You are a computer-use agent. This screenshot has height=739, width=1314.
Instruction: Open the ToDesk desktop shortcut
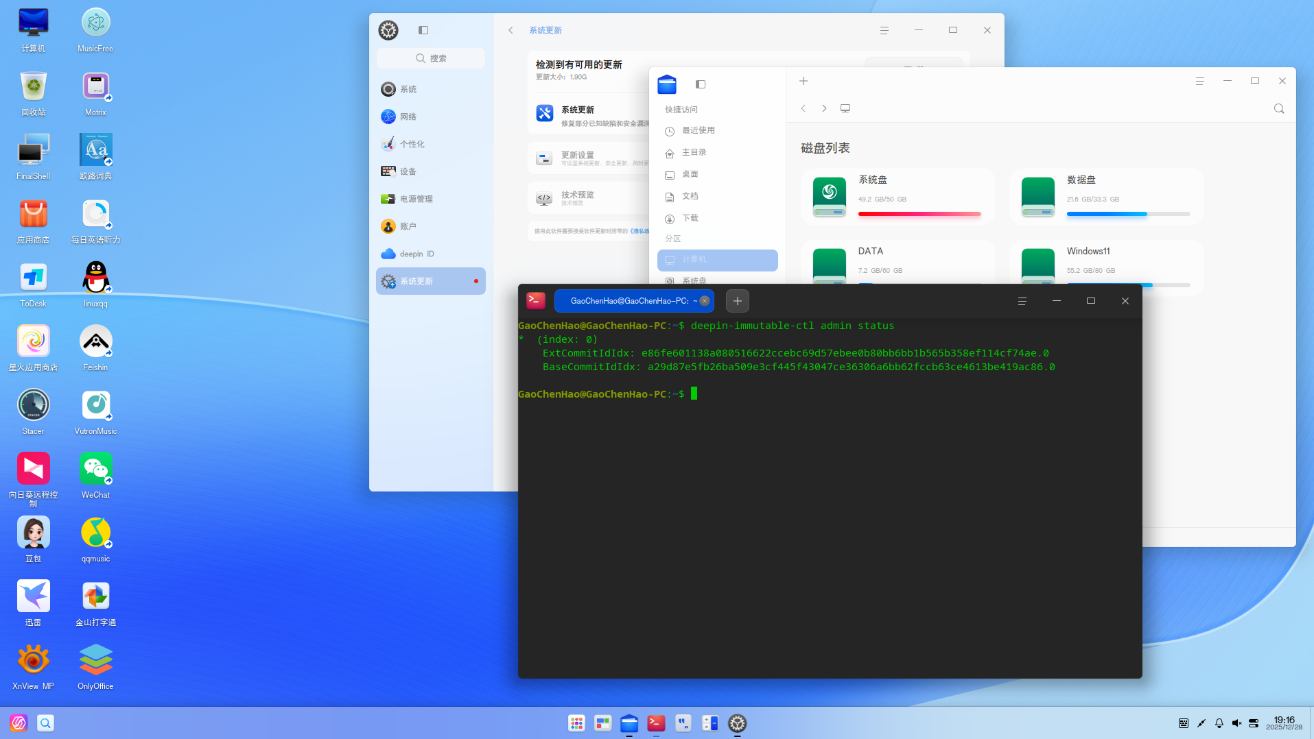[33, 284]
